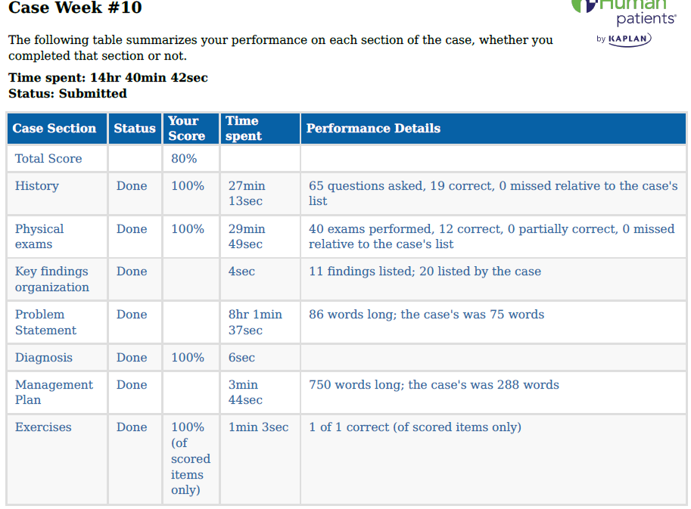Select the 80% total score cell
691x509 pixels.
click(x=184, y=159)
